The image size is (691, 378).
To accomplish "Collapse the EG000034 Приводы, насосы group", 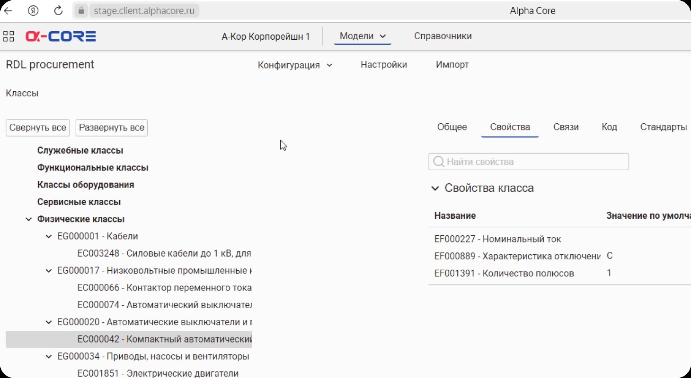I will pos(49,356).
